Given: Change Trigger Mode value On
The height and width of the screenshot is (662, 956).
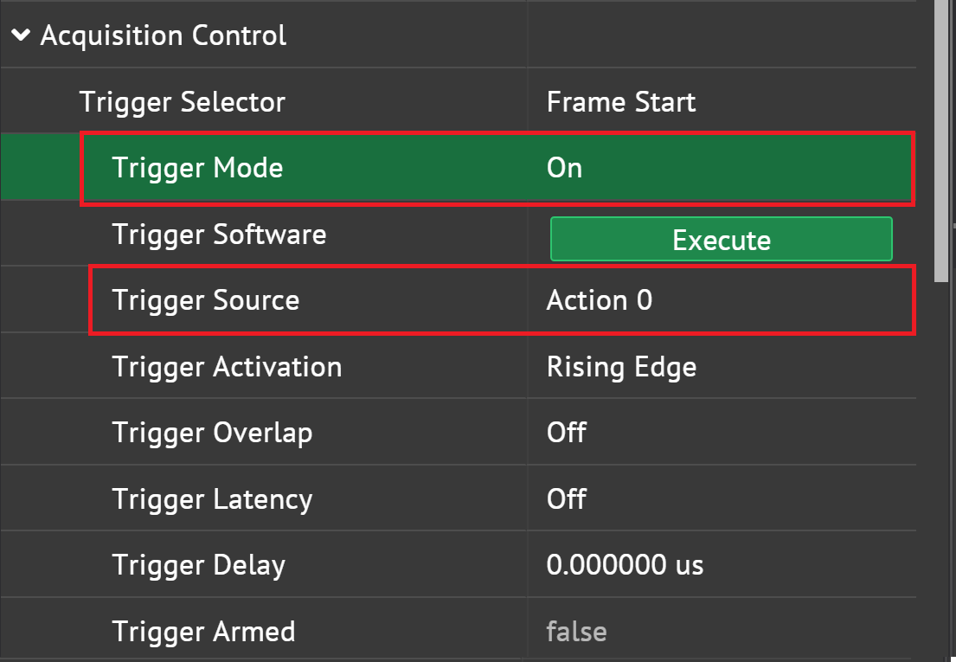Looking at the screenshot, I should tap(565, 168).
